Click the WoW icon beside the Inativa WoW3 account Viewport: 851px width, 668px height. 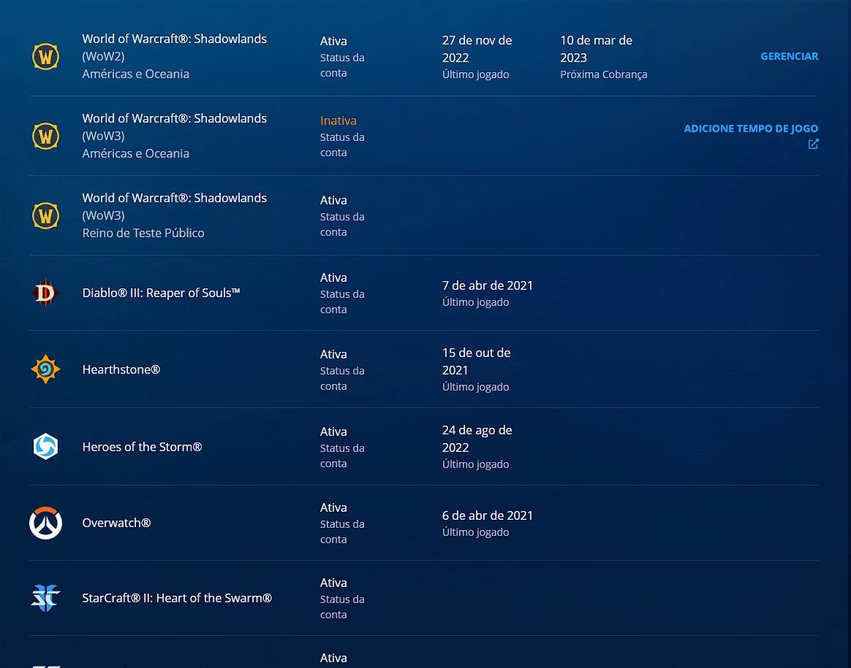[x=45, y=136]
